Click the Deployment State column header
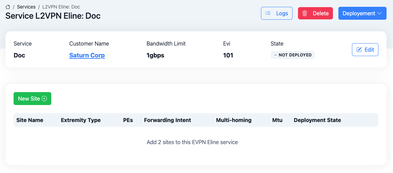393x173 pixels. click(x=317, y=120)
